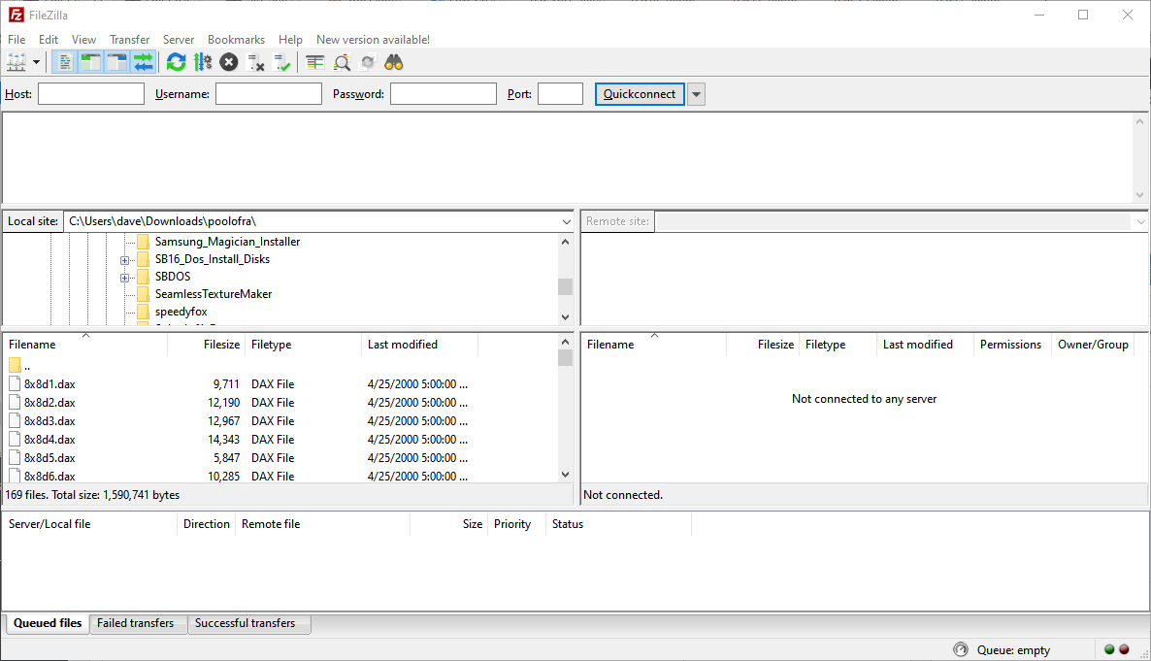Select the SeamlessTextureMaker folder
This screenshot has width=1151, height=661.
214,294
